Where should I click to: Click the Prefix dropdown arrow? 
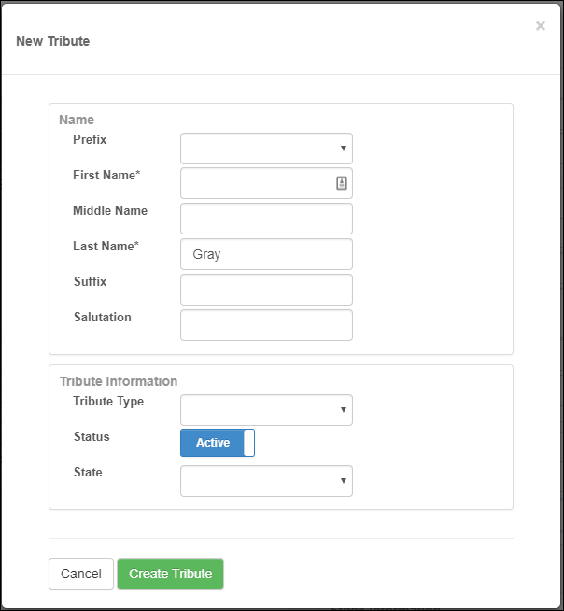(343, 149)
